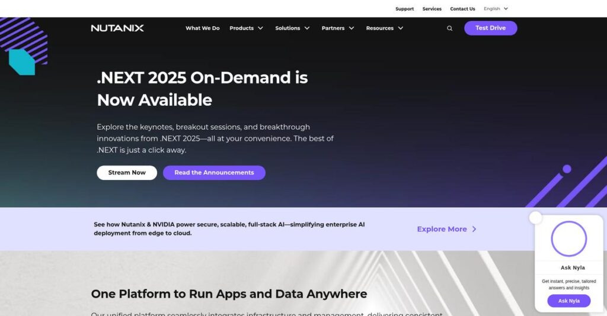Screen dimensions: 607x316
Task: Expand the Partners menu chevron
Action: click(x=352, y=28)
